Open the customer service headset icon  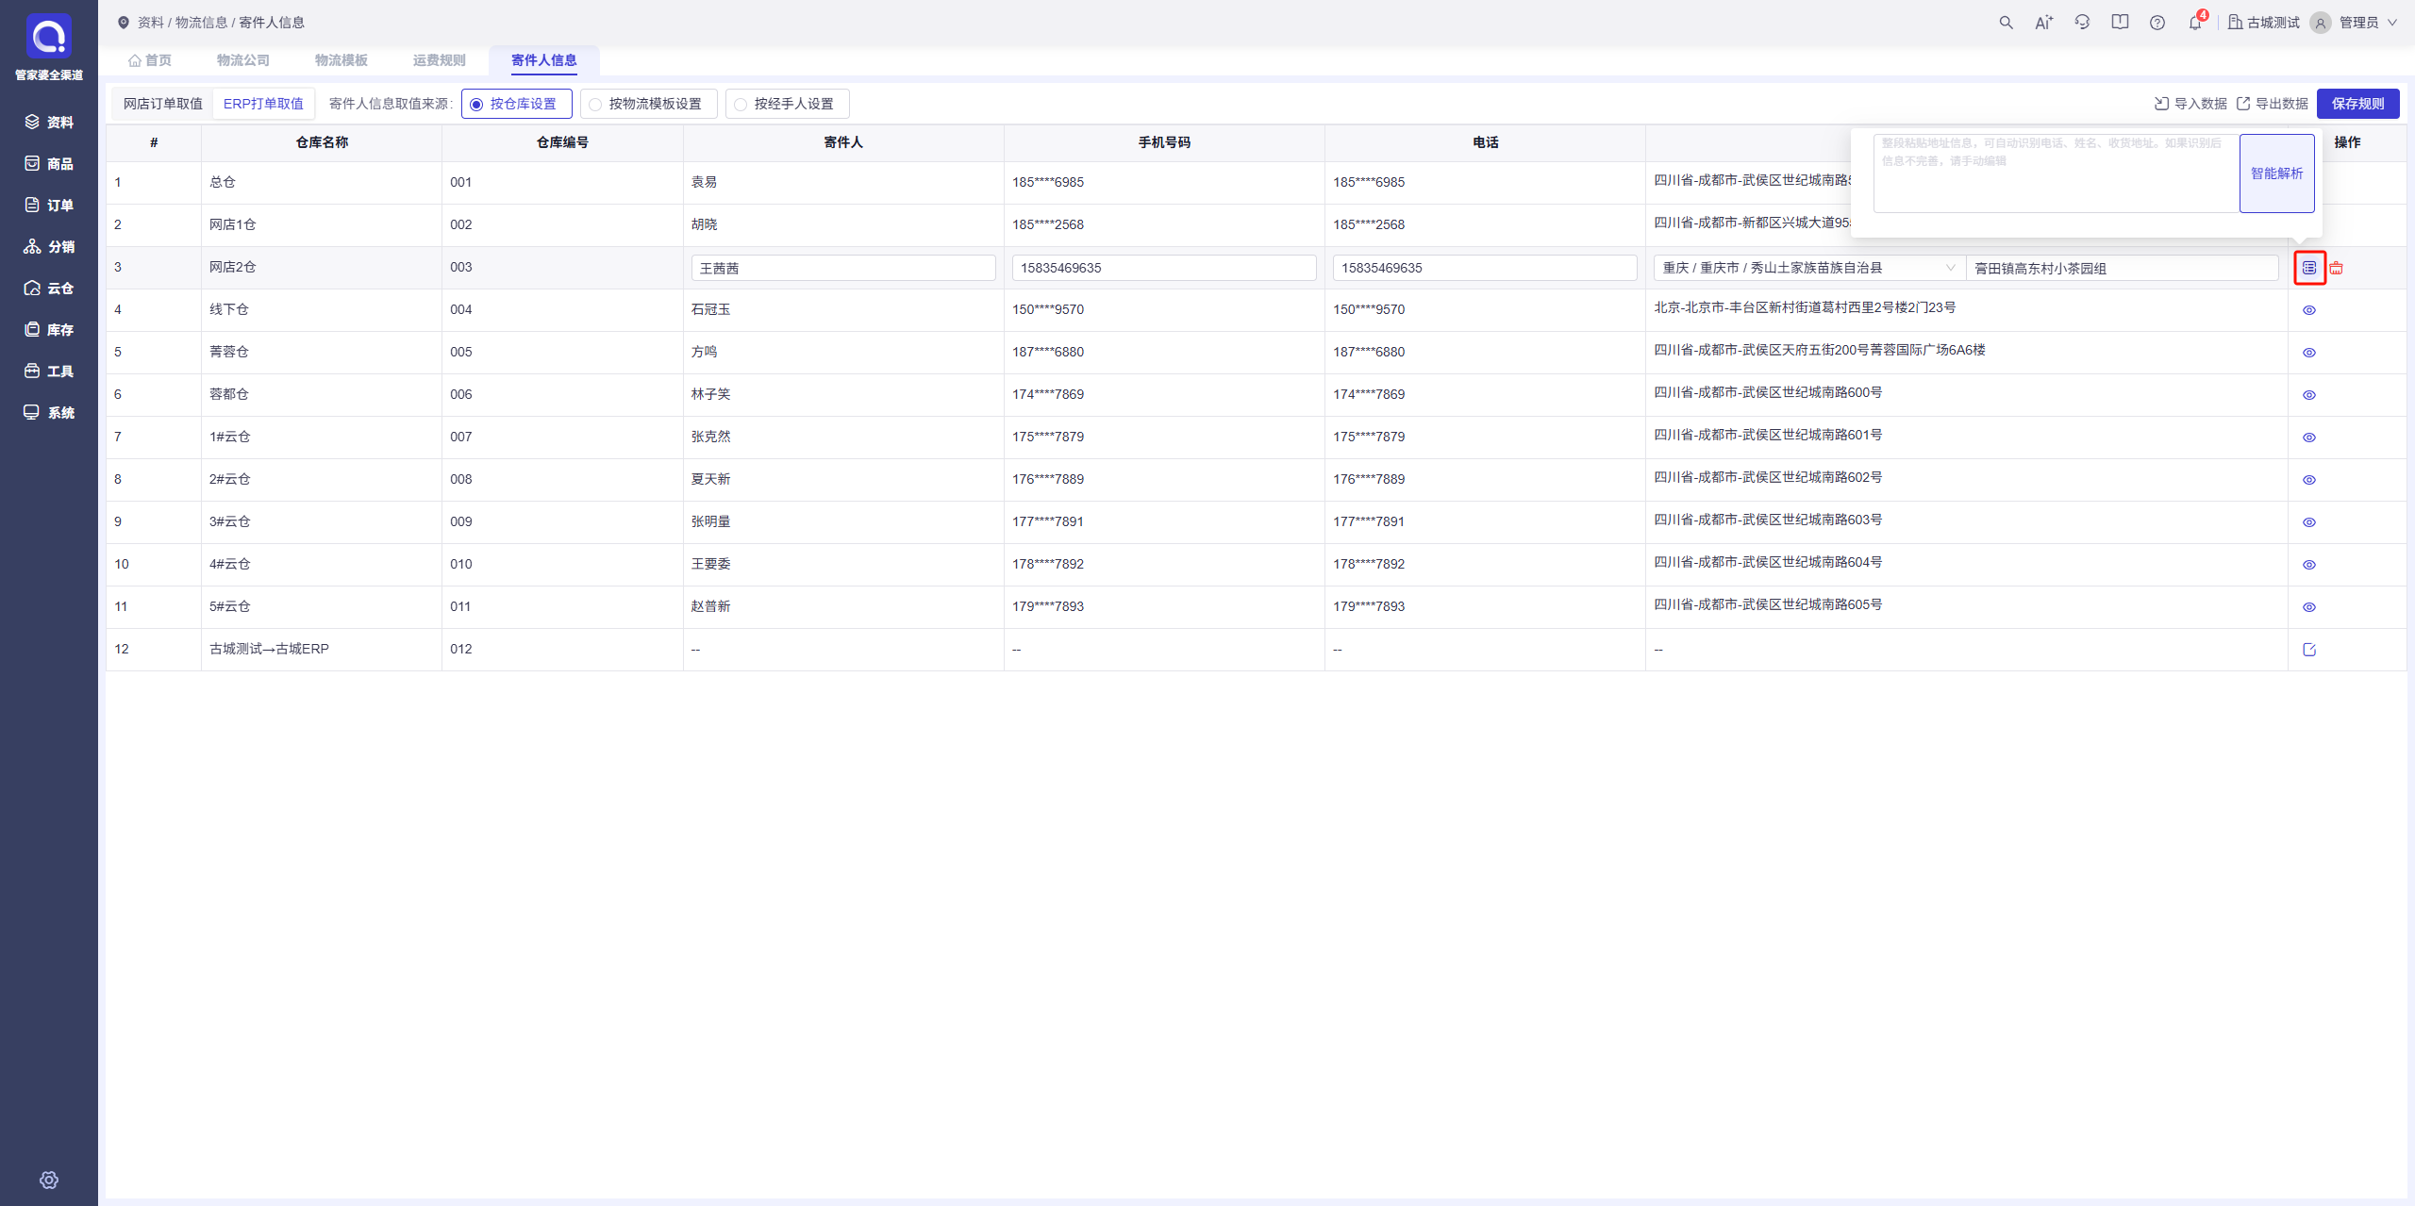point(2082,23)
